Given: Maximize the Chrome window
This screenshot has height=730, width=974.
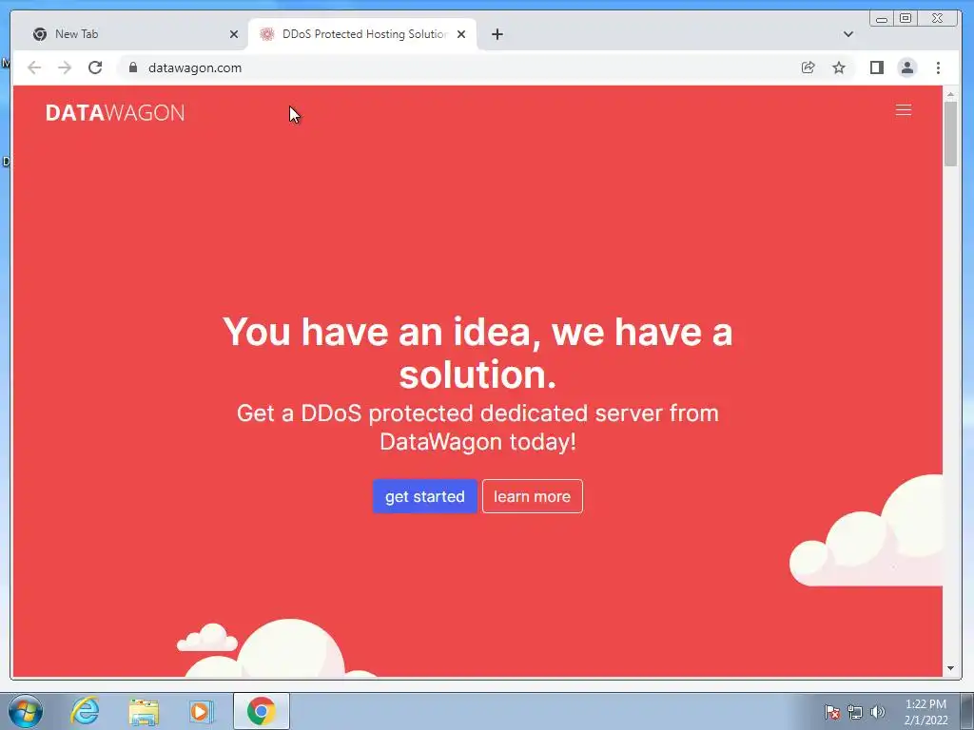Looking at the screenshot, I should (x=906, y=19).
